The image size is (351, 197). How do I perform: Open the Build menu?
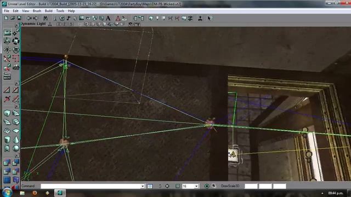48,11
